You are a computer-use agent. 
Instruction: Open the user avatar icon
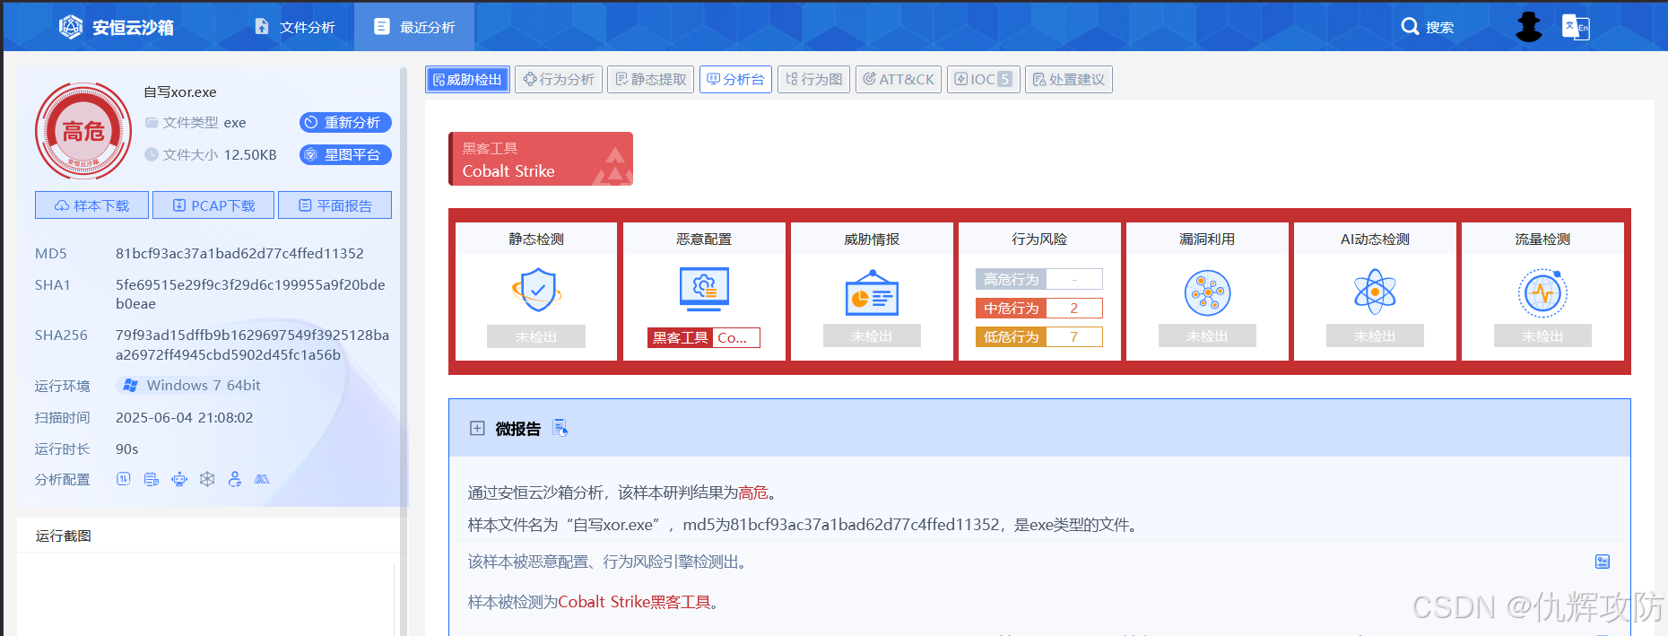click(1528, 27)
